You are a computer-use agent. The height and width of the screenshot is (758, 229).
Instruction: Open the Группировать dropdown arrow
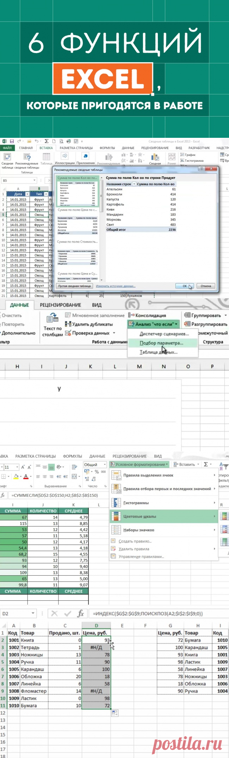225,315
